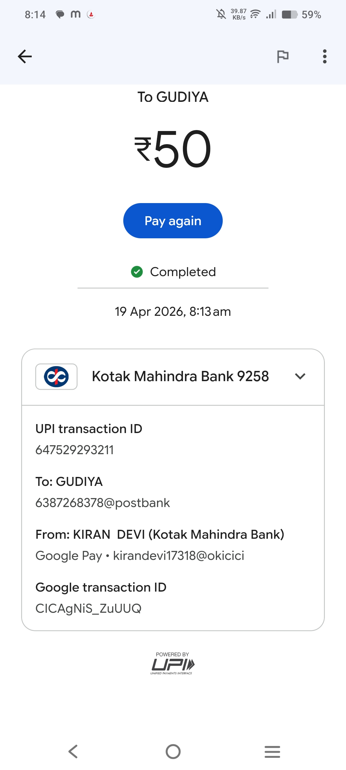Expand the Kotak Mahindra Bank chevron
Viewport: 346px width, 770px height.
point(300,376)
